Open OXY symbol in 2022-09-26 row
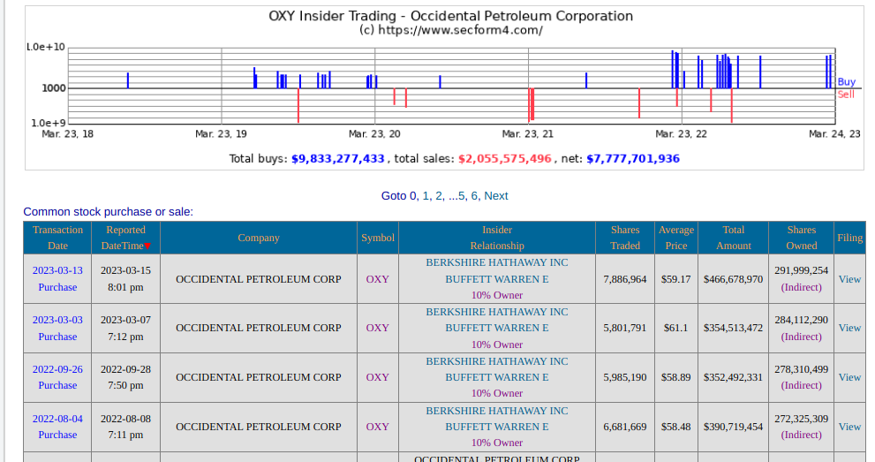Image resolution: width=875 pixels, height=462 pixels. [377, 377]
